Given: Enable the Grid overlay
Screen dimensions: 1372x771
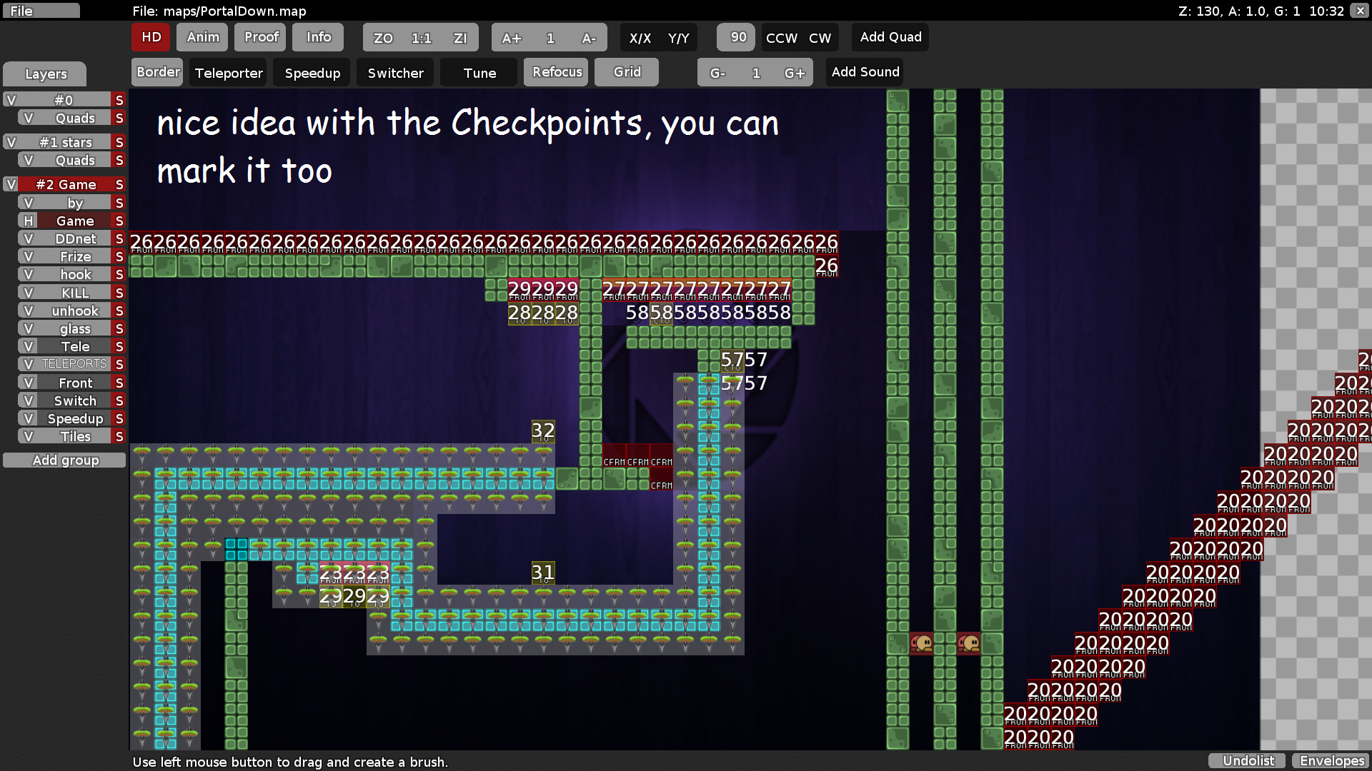Looking at the screenshot, I should [x=626, y=72].
